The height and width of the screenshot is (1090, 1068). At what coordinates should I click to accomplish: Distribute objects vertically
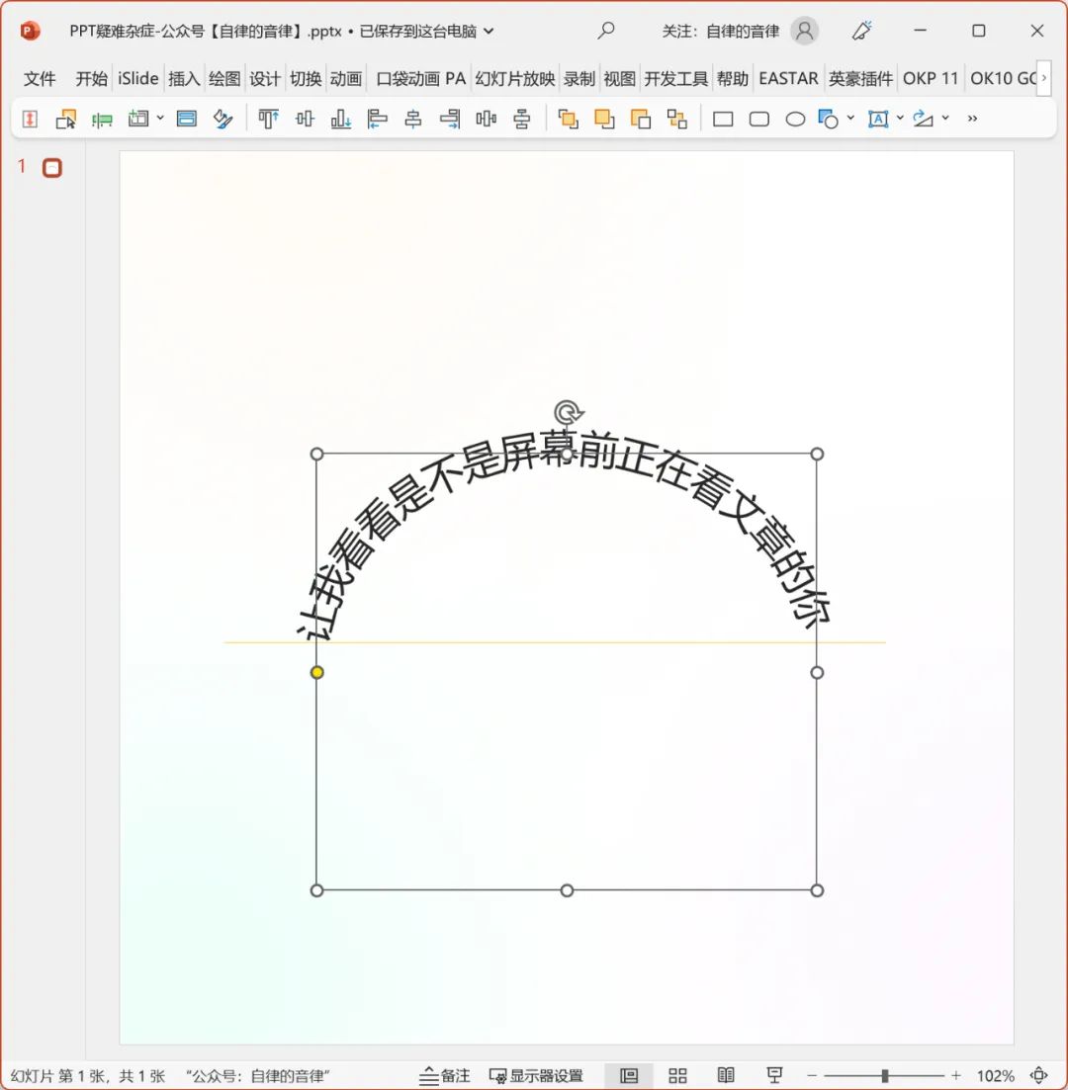(522, 119)
